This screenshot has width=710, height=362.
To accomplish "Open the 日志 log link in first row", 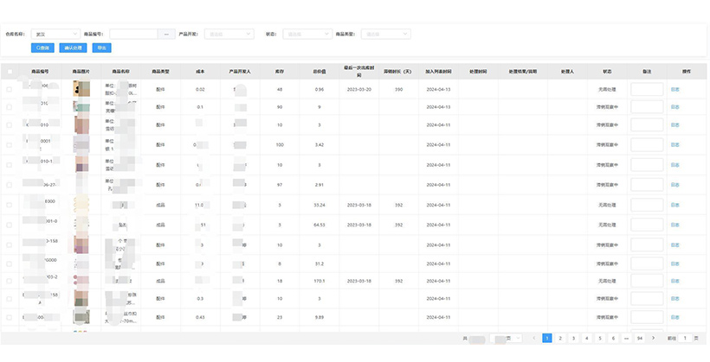I will click(675, 89).
